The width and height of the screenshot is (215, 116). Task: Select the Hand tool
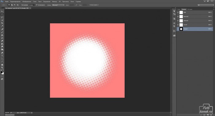(x=2, y=65)
